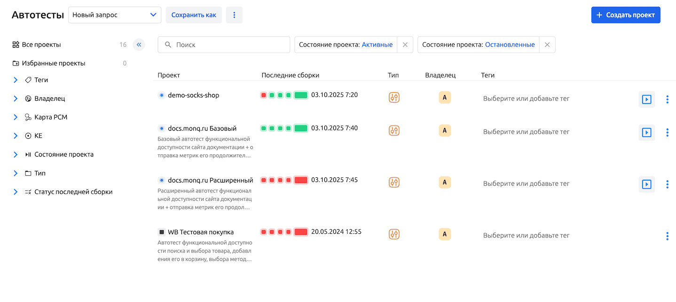Image resolution: width=676 pixels, height=302 pixels.
Task: Open type icon for docs.monq.ru Расширенный
Action: (394, 182)
